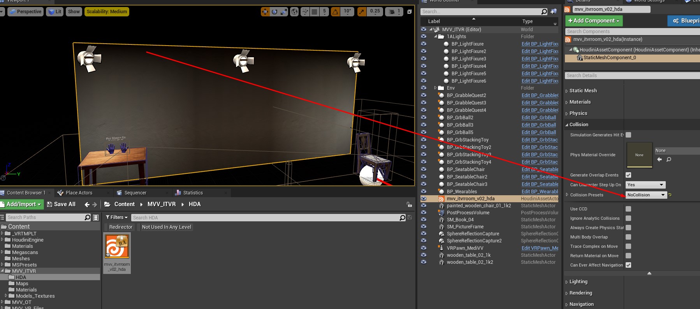Open the Filters dropdown
The image size is (700, 309).
(x=117, y=217)
